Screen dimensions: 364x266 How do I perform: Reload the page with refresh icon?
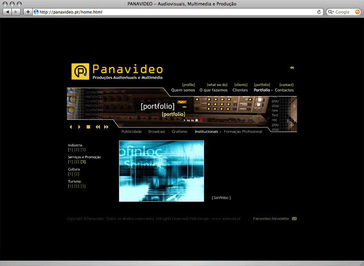[x=319, y=12]
